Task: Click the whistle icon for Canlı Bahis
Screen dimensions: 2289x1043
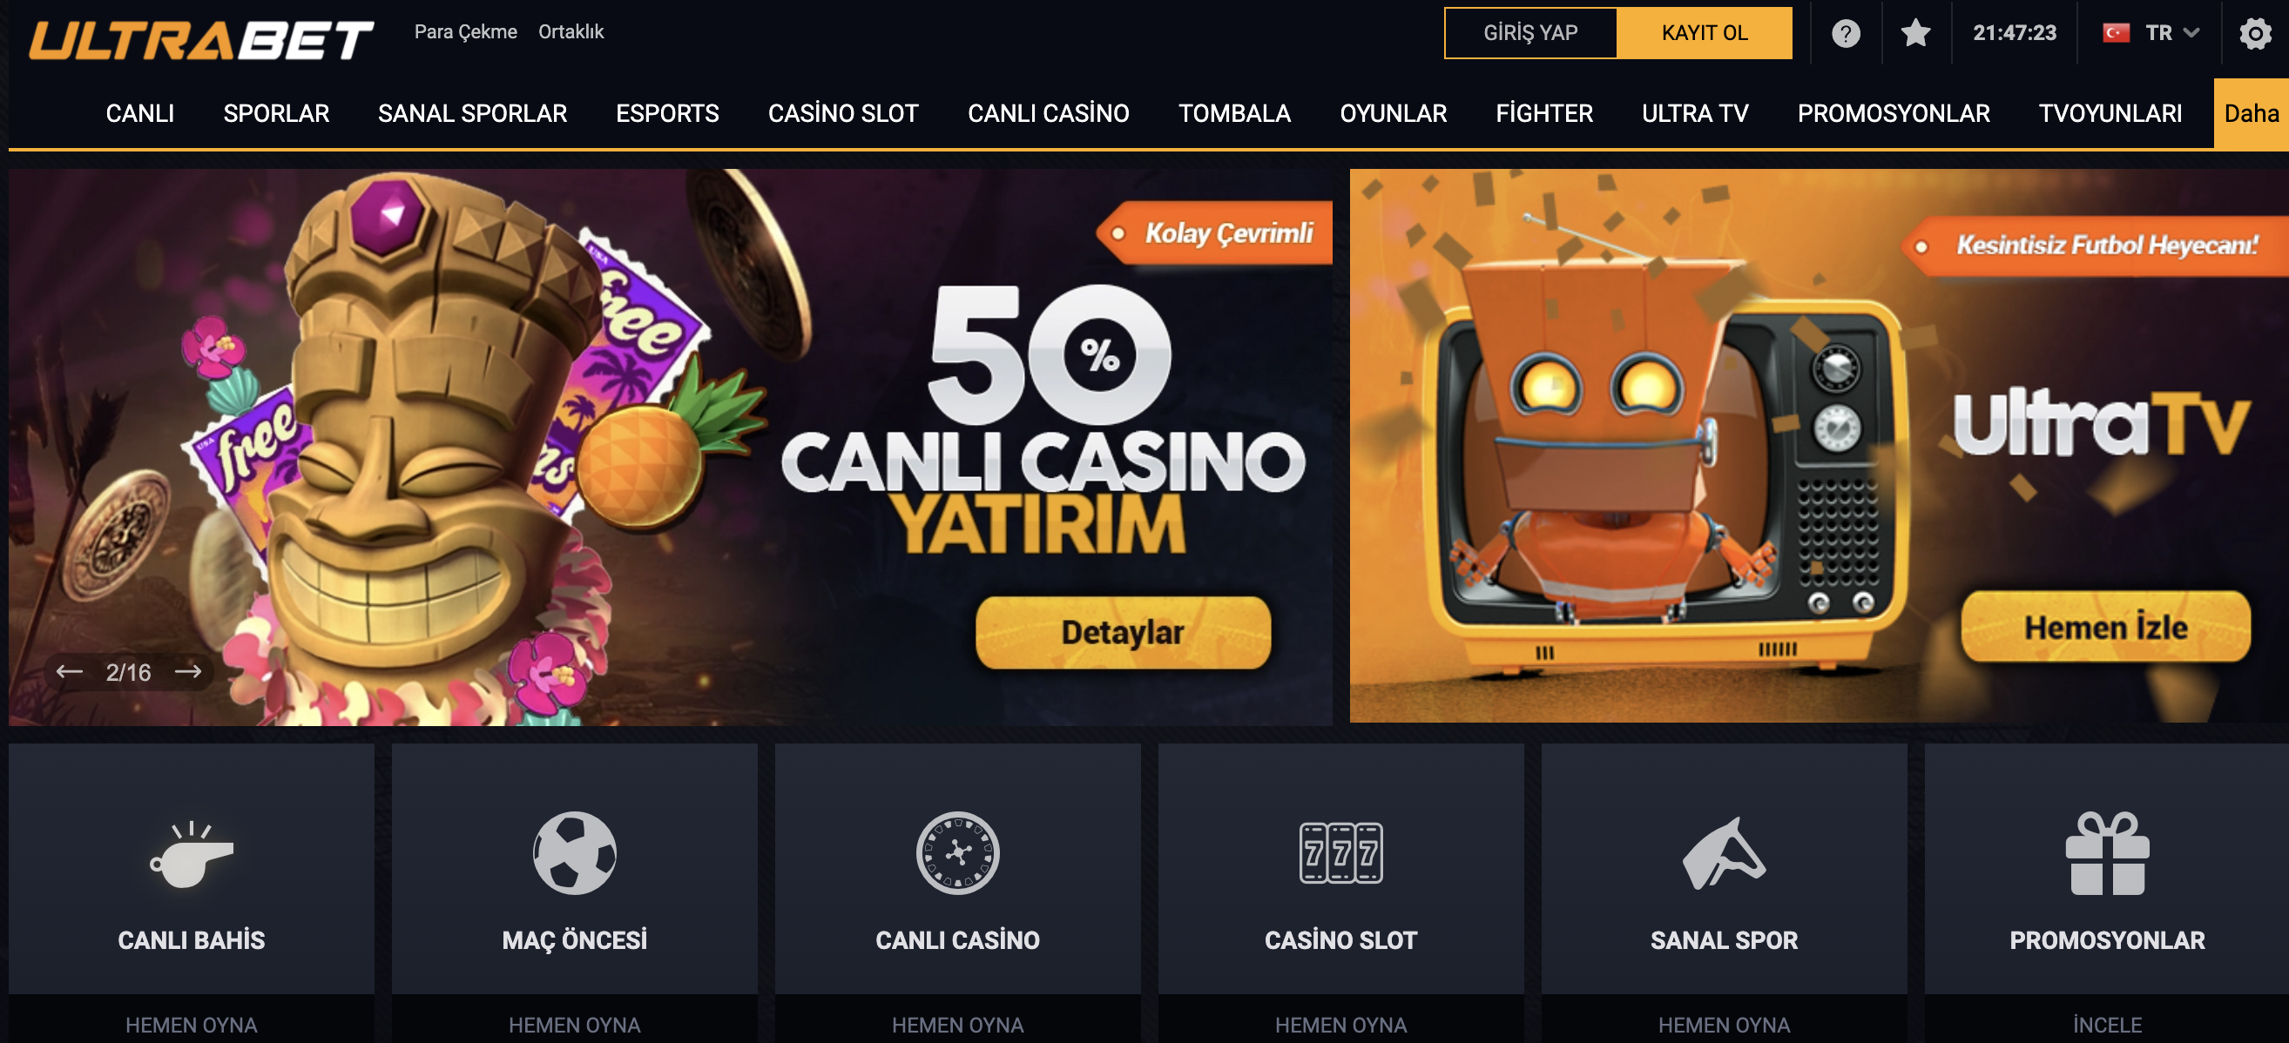Action: 191,854
